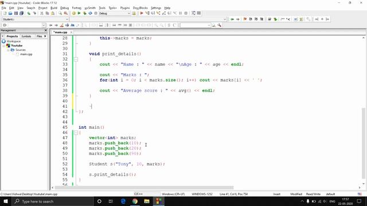
Task: Click the Run to cursor debug icon
Action: pyautogui.click(x=147, y=13)
